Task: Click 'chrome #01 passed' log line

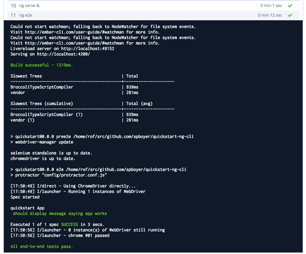Action: pyautogui.click(x=60, y=236)
